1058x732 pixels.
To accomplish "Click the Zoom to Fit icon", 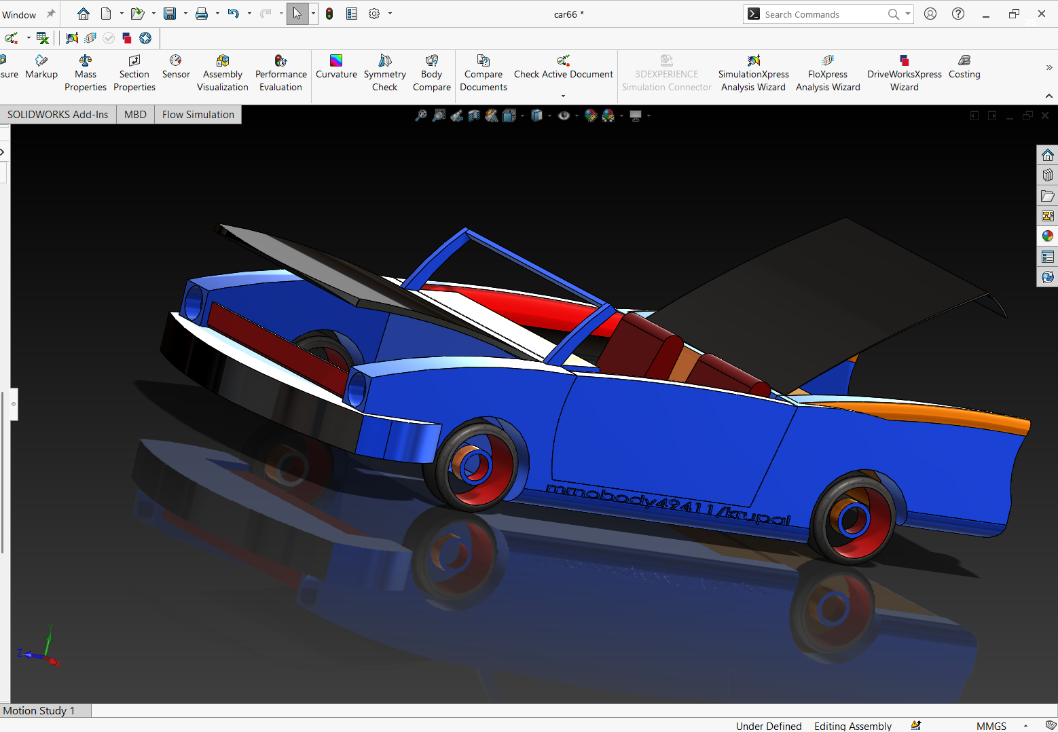I will [x=421, y=115].
